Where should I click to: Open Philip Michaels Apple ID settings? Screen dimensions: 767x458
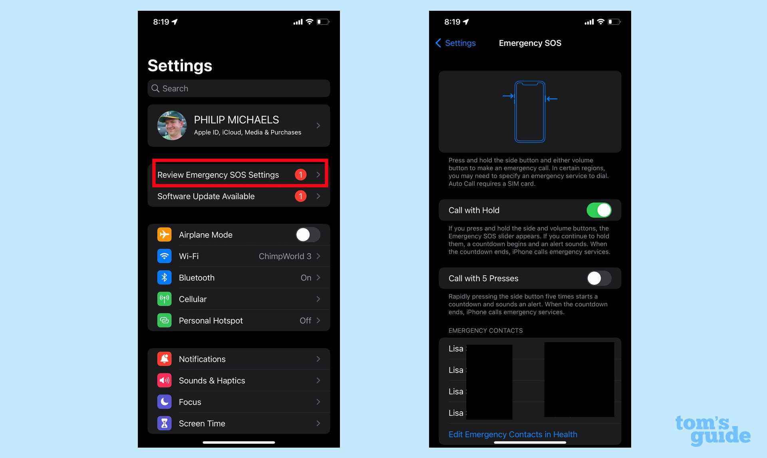[238, 125]
